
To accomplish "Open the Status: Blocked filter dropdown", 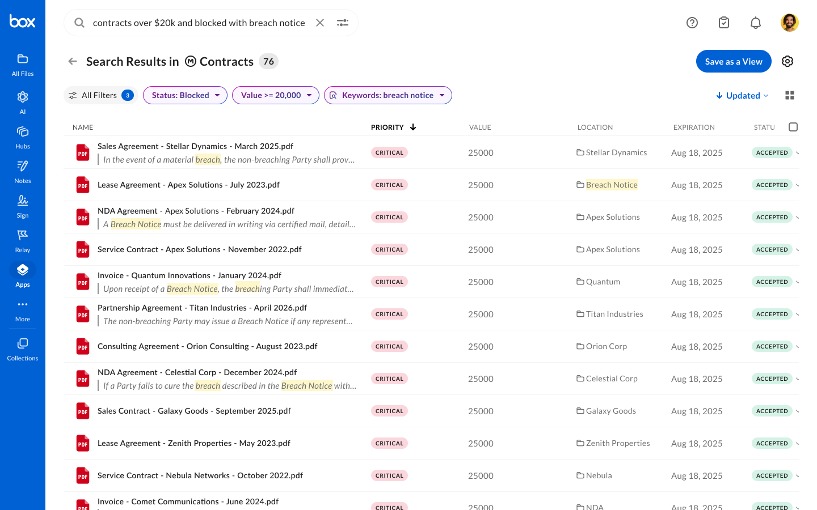I will click(x=185, y=95).
